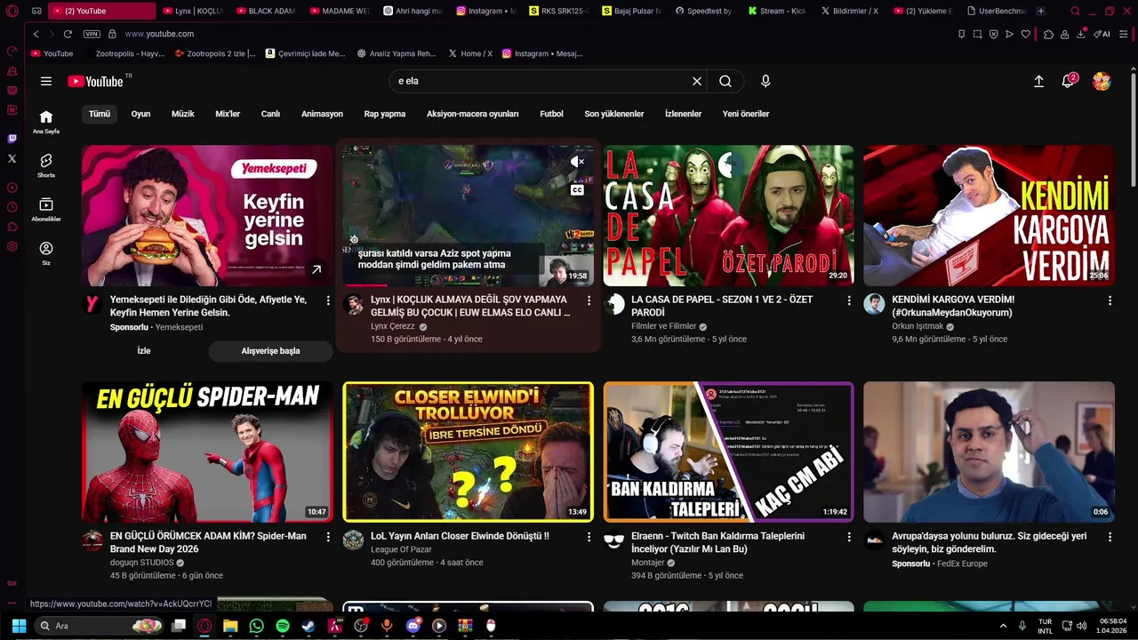This screenshot has width=1138, height=640.
Task: Open more options for Closer Elwinde video
Action: click(x=589, y=537)
